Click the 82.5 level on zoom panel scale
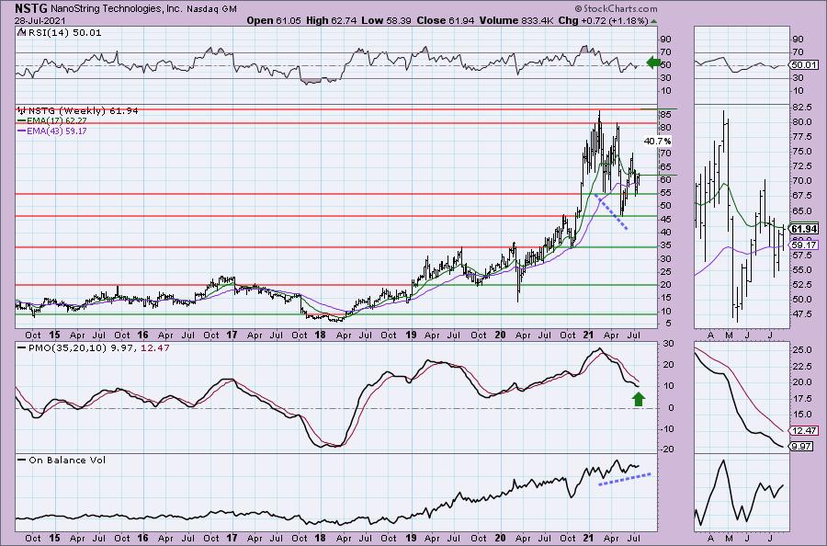Image resolution: width=827 pixels, height=546 pixels. pos(802,108)
